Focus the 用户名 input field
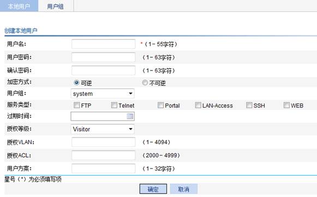 (x=103, y=44)
